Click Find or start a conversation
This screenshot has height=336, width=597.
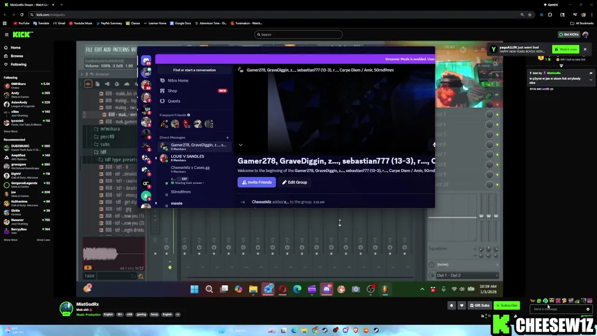[194, 70]
